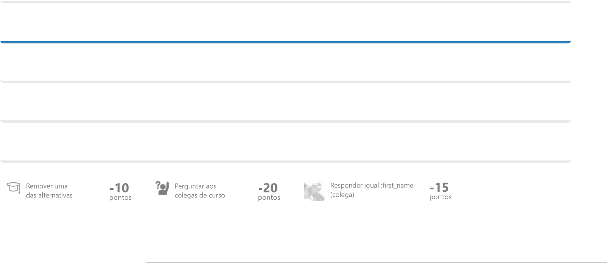Click the thin gray divider at the bottom

coord(376,262)
